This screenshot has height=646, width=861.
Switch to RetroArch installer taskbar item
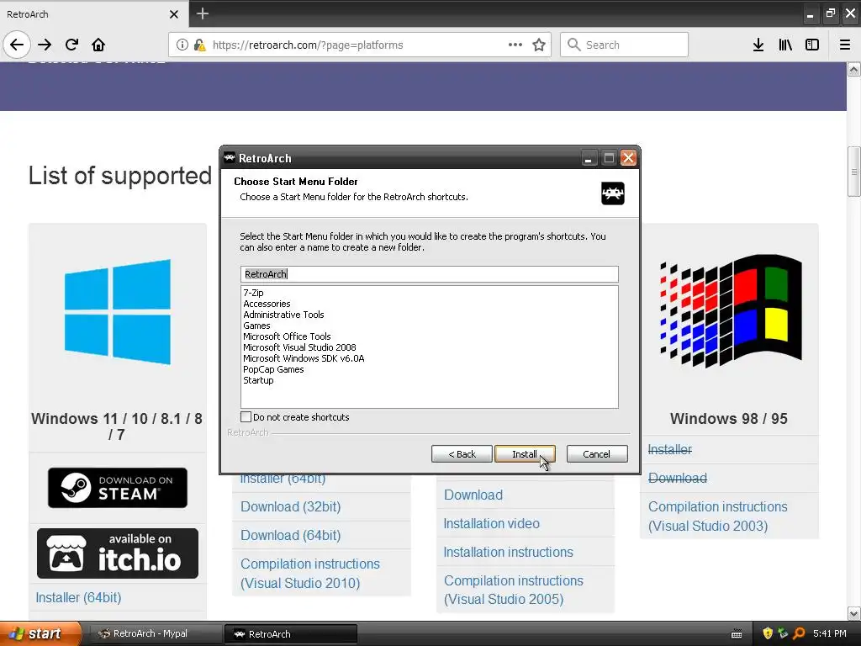(x=291, y=634)
